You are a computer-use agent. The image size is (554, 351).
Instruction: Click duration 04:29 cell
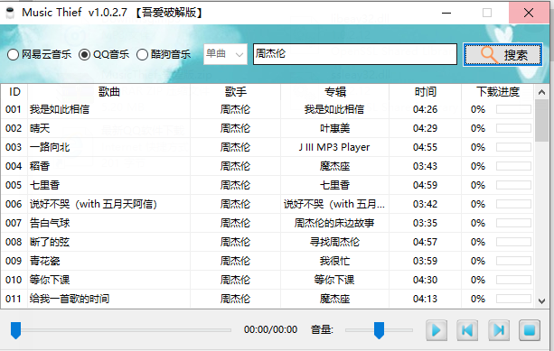click(x=425, y=128)
